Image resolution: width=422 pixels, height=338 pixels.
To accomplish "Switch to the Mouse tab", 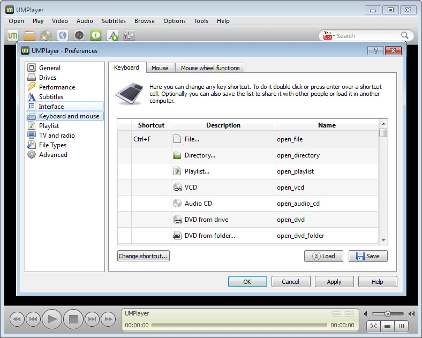I will tap(160, 68).
